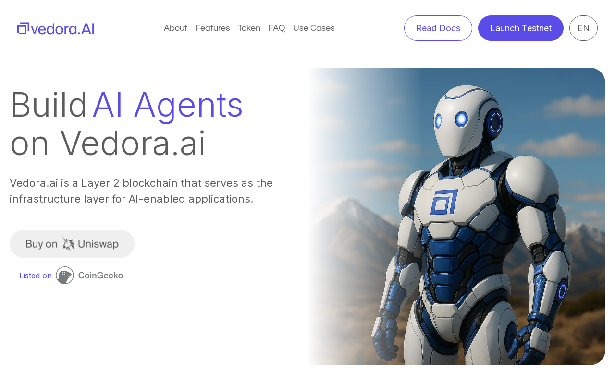Click the CoinGecko gecko logo icon

[65, 276]
